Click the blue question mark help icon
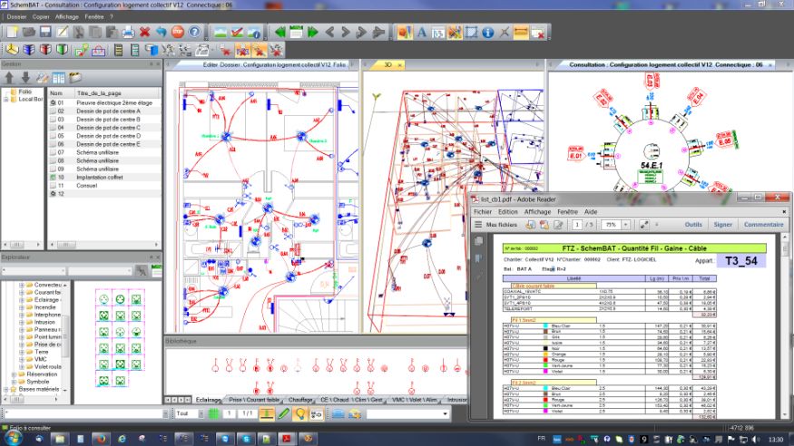794x446 pixels. pyautogui.click(x=194, y=32)
